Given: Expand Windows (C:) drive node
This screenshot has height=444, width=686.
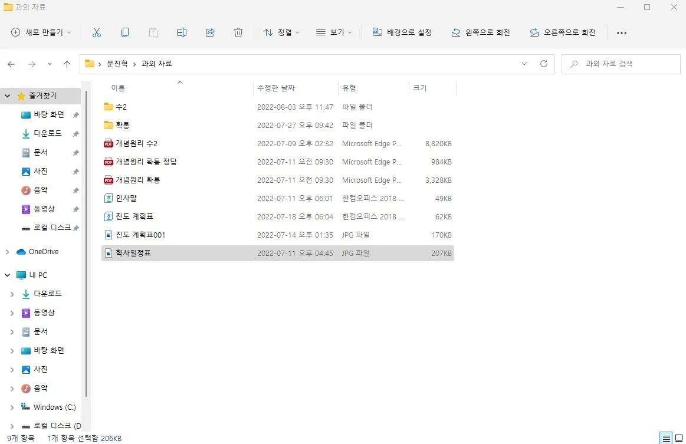Looking at the screenshot, I should pyautogui.click(x=12, y=407).
